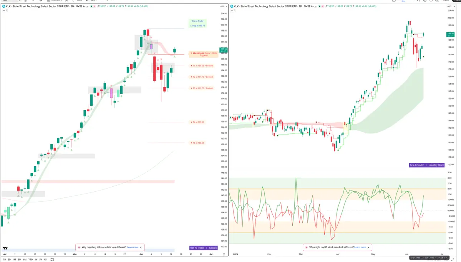Click the 'T3 at 177.75 Booked' label
Viewport: 461px width, 262px height.
click(x=201, y=88)
